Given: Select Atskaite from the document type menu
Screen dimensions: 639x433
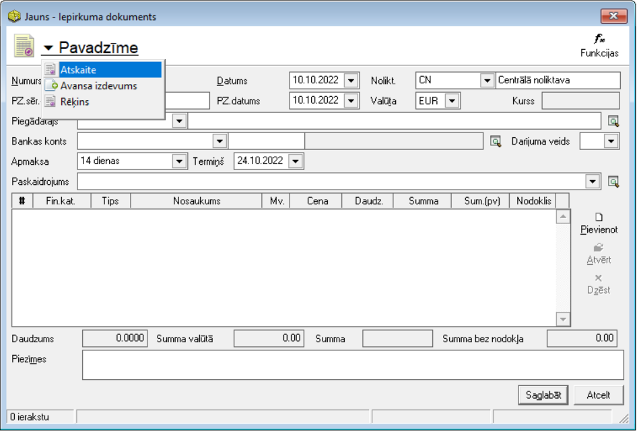Looking at the screenshot, I should point(103,70).
